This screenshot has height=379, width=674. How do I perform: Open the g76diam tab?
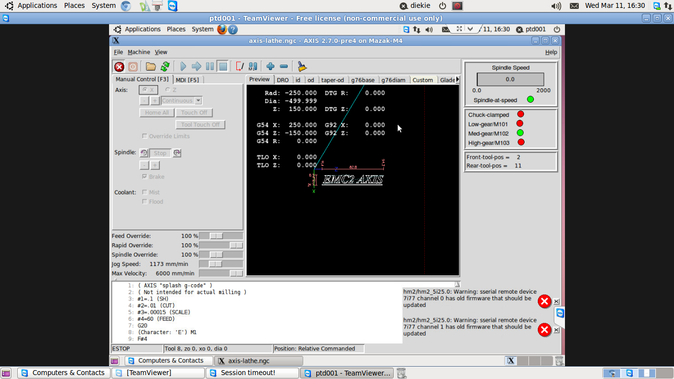pyautogui.click(x=393, y=80)
